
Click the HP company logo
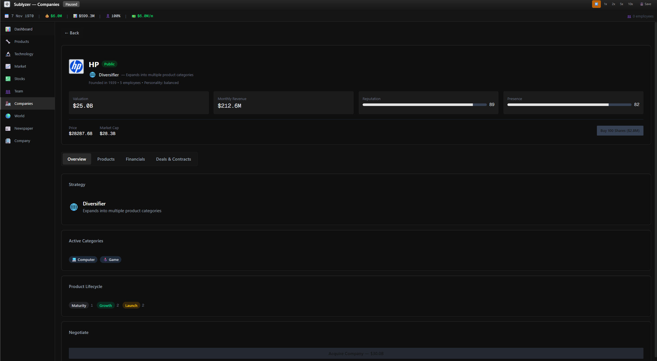pyautogui.click(x=76, y=67)
